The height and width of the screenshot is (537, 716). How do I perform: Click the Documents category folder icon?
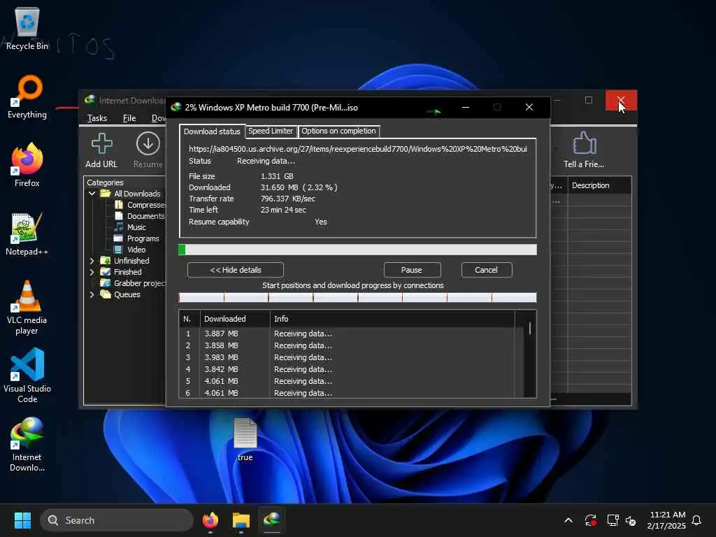[119, 216]
